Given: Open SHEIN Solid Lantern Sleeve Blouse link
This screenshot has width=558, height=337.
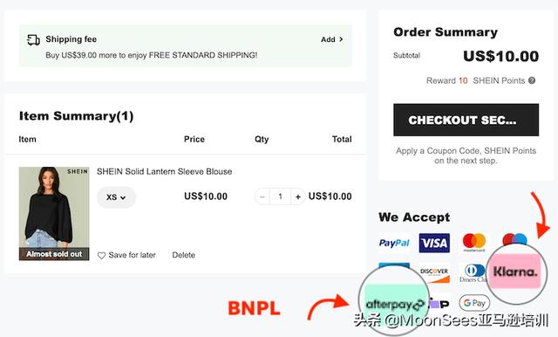Looking at the screenshot, I should pos(165,172).
